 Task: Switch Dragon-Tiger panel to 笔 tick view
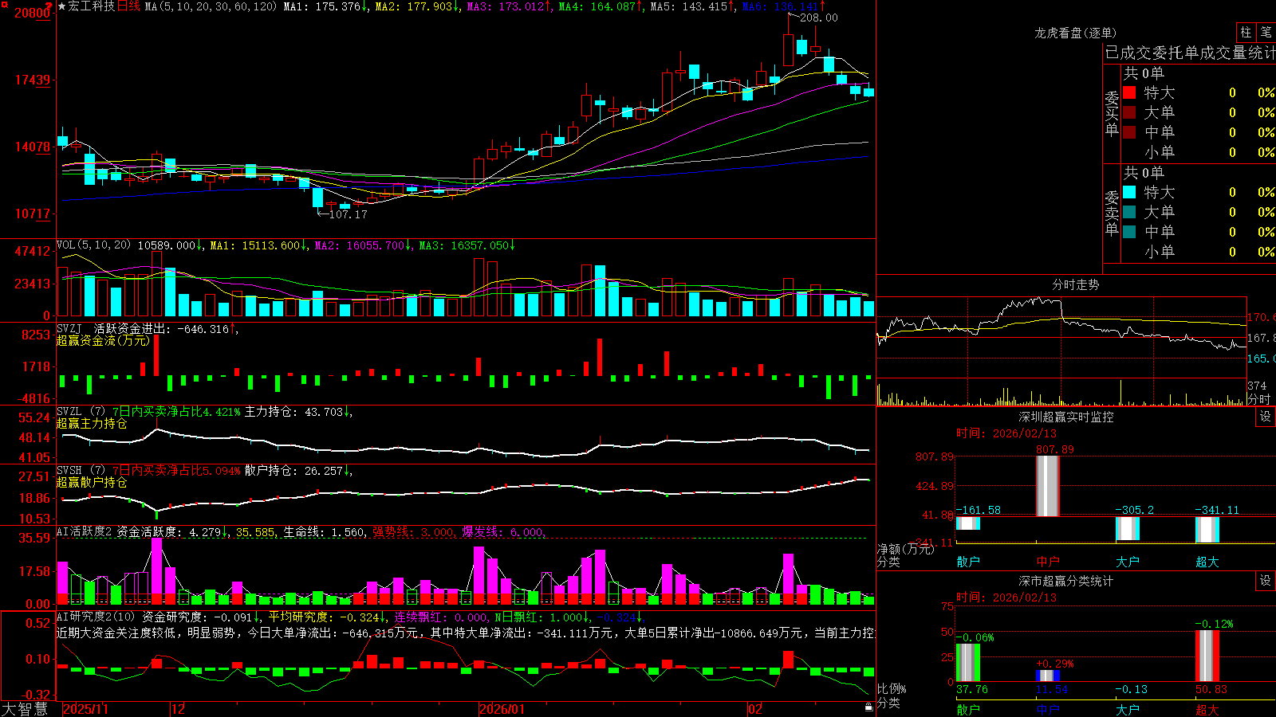pyautogui.click(x=1266, y=33)
